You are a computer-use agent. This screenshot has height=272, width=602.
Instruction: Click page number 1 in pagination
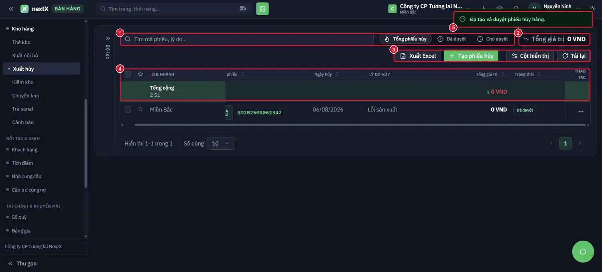(x=565, y=143)
